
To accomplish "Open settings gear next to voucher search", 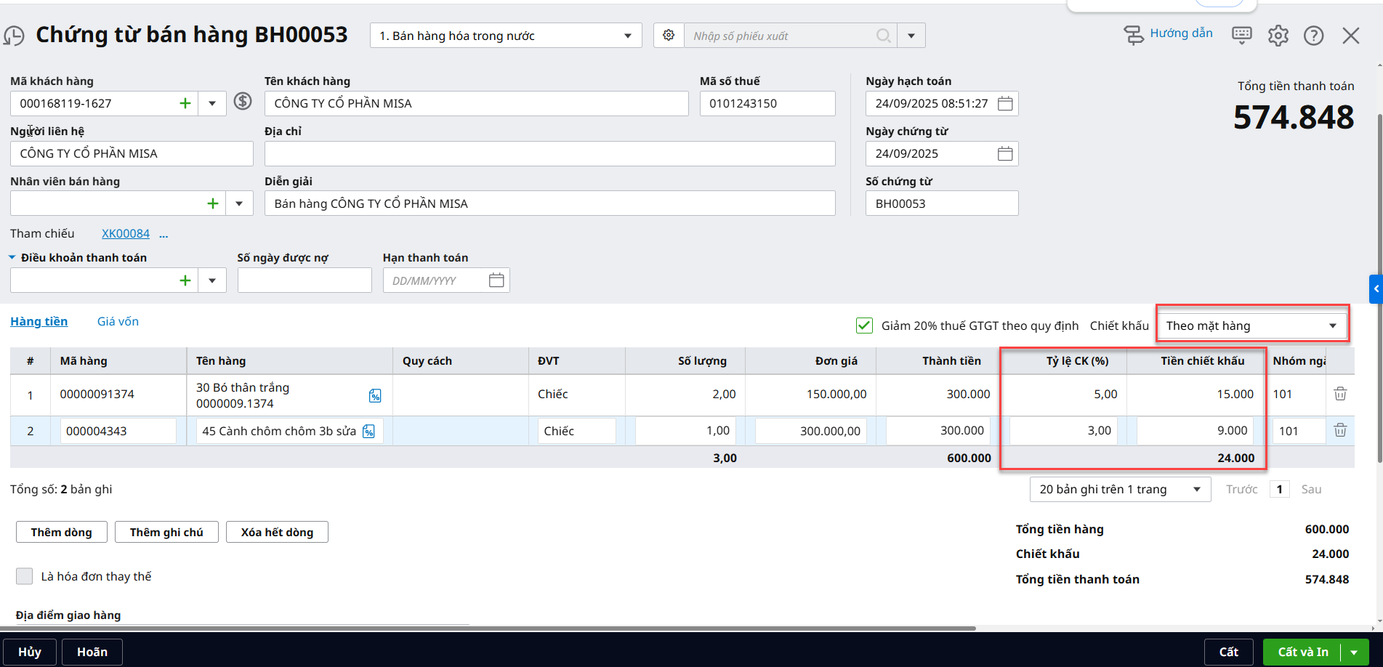I will 669,36.
